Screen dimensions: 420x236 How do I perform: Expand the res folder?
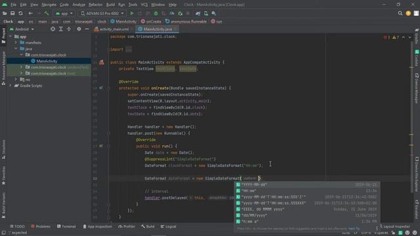coord(16,79)
